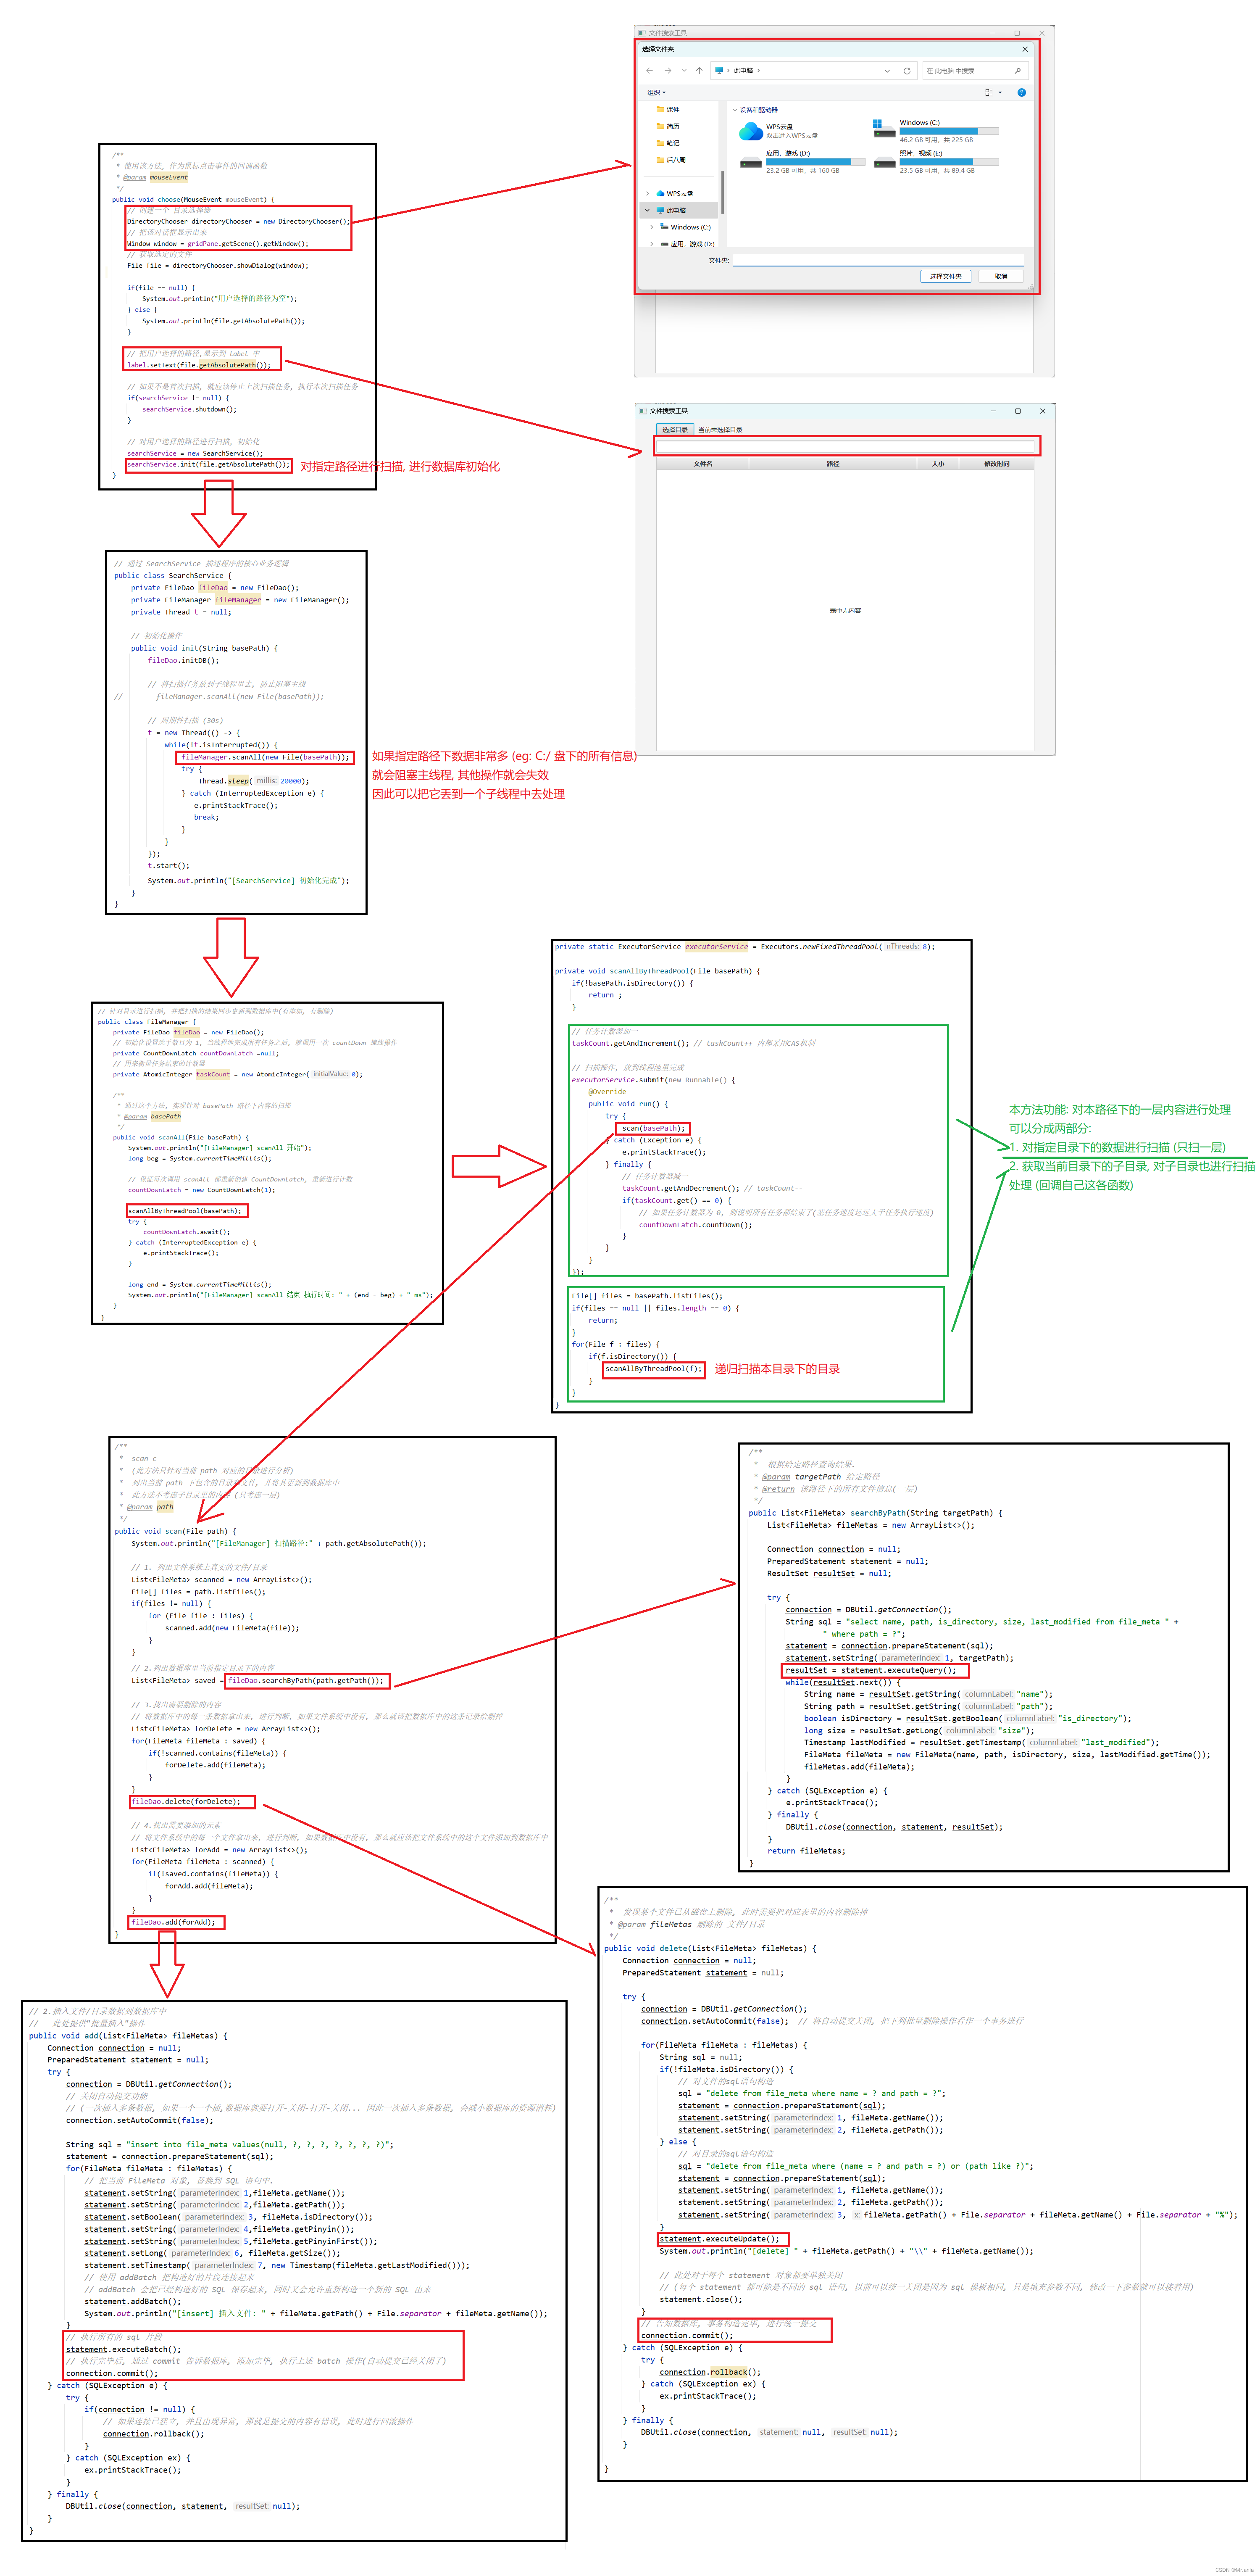Click the 文件搜索工具 title bar app icon
Screen dimensions: 1260x2576
tap(643, 411)
